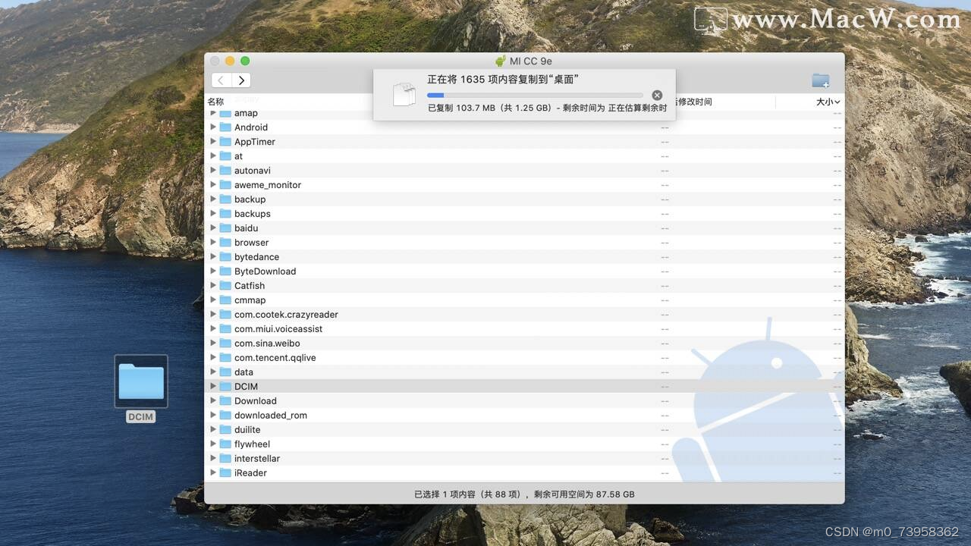The image size is (971, 546).
Task: Click the flywheel folder icon
Action: 225,444
